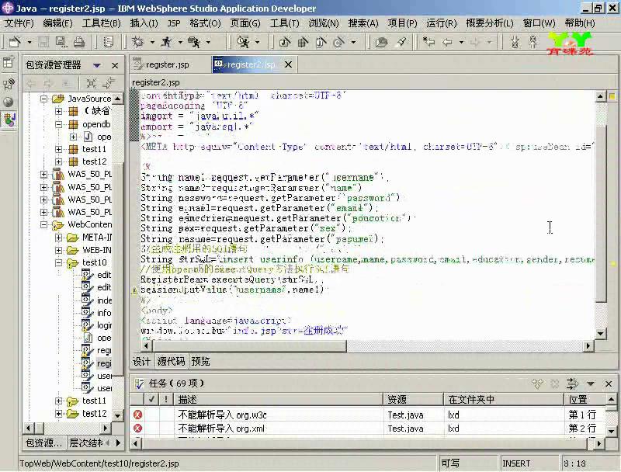Collapse the test10 folder node
This screenshot has height=472, width=621.
coord(59,262)
